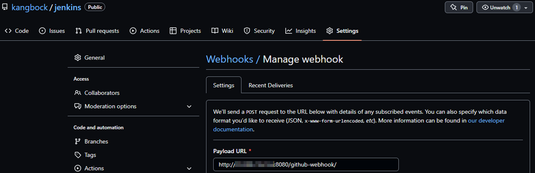Switch to the Projects tab
Viewport: 535px width, 173px height.
[x=185, y=31]
